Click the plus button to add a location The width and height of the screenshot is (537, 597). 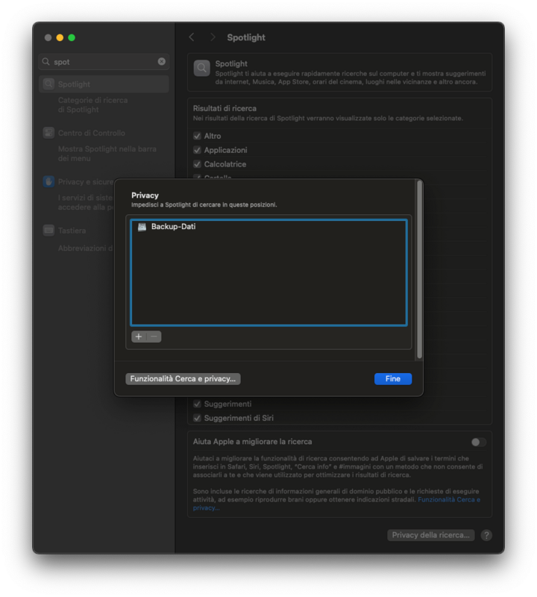click(139, 337)
